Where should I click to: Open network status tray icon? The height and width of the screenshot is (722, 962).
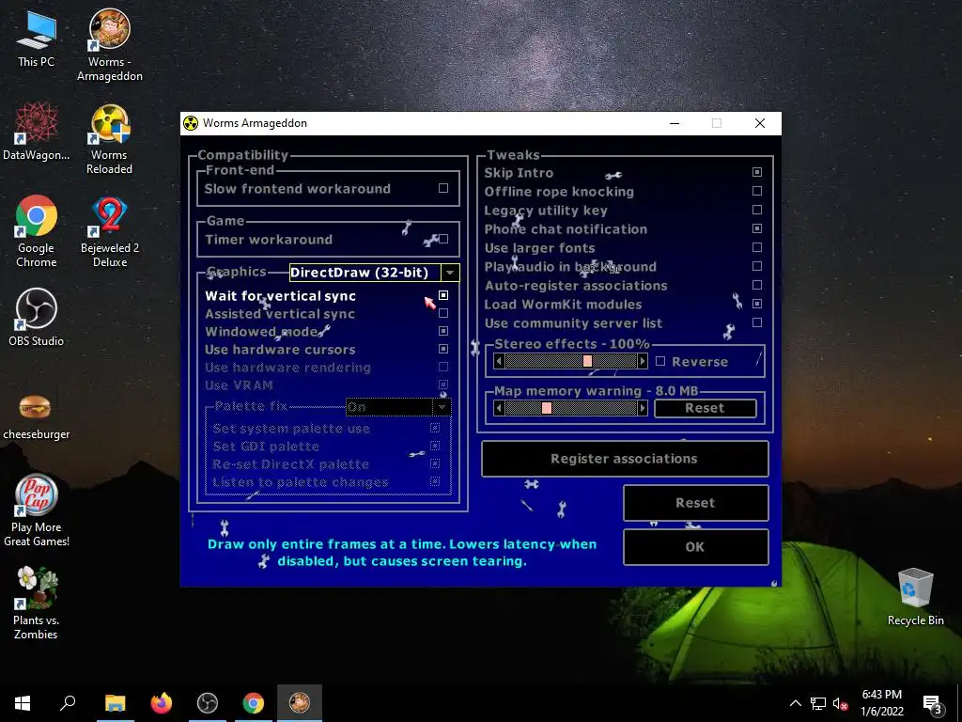pos(818,703)
